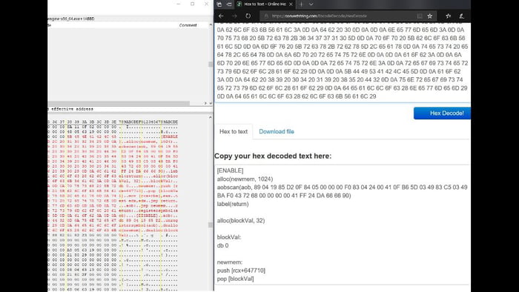This screenshot has height=292, width=519.
Task: Close the debugger window
Action: (x=206, y=4)
